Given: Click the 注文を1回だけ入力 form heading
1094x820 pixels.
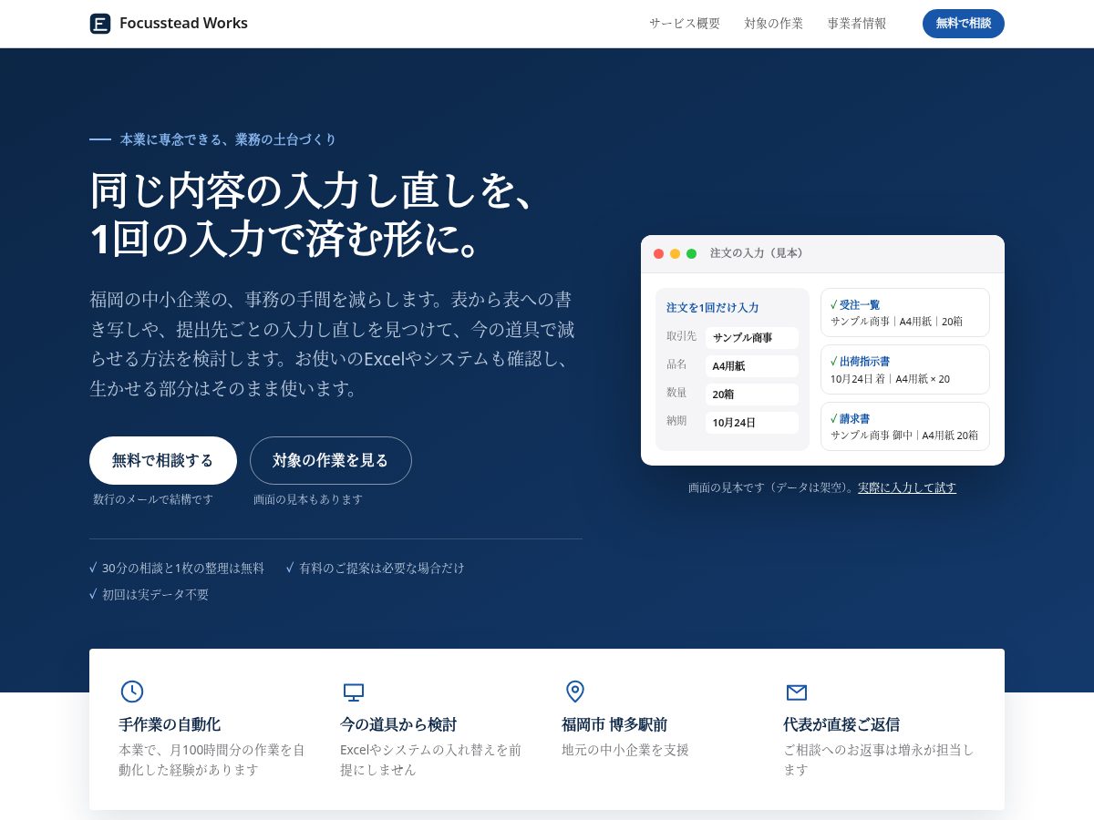Looking at the screenshot, I should [713, 308].
